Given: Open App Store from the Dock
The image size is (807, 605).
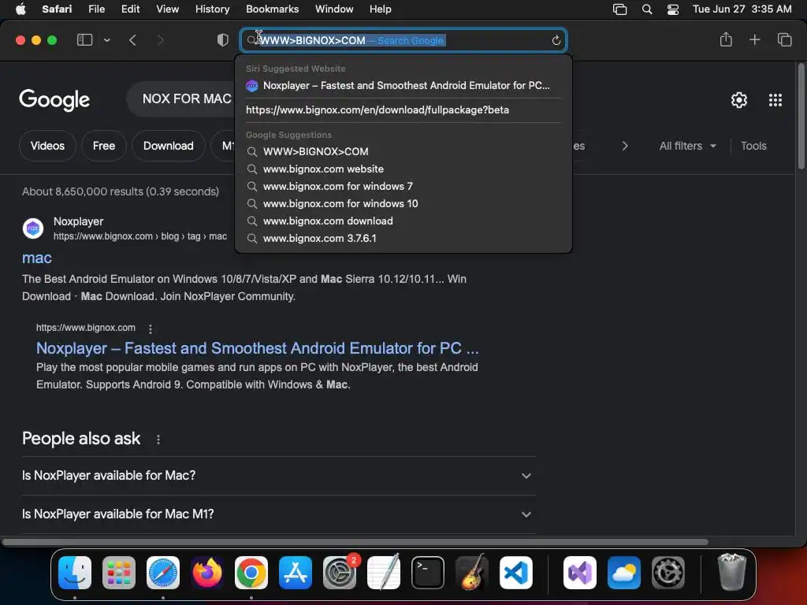Looking at the screenshot, I should pos(296,573).
